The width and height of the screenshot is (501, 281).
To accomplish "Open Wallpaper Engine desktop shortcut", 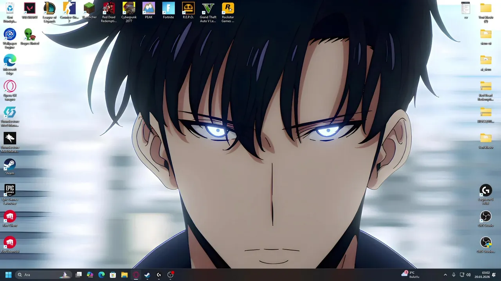I will click(x=10, y=39).
